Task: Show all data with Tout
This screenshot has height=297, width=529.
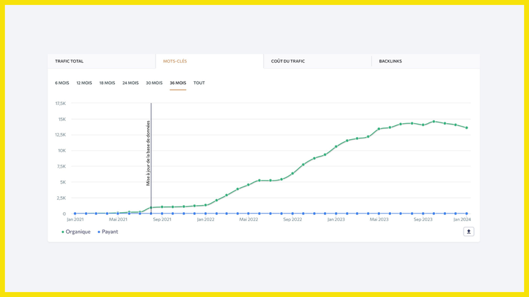Action: point(199,83)
